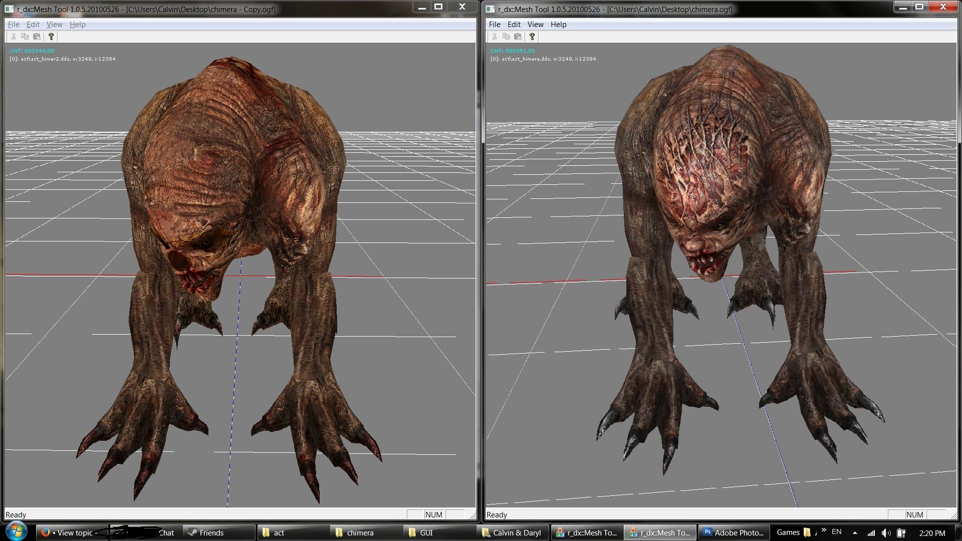Screen dimensions: 962x541
Task: Show hidden tray icons arrow
Action: [855, 532]
